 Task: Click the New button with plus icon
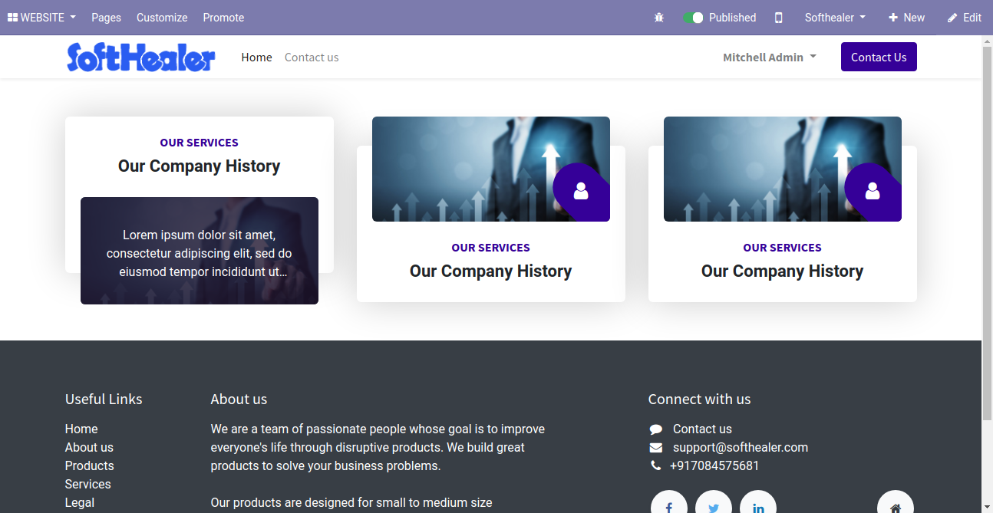coord(906,18)
